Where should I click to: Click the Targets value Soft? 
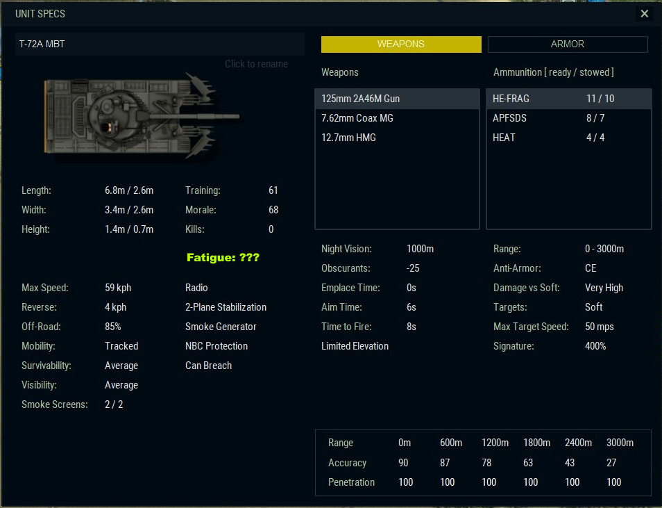[x=593, y=307]
